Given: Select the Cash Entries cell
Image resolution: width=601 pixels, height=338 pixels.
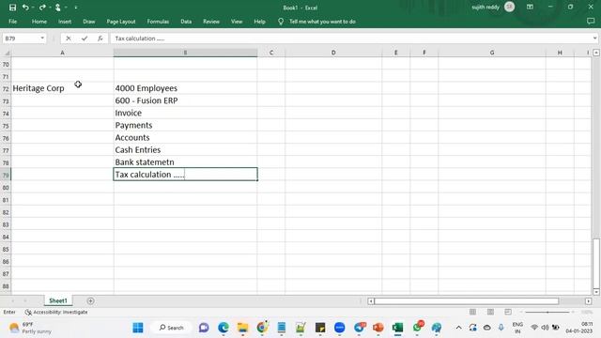Looking at the screenshot, I should pyautogui.click(x=186, y=149).
